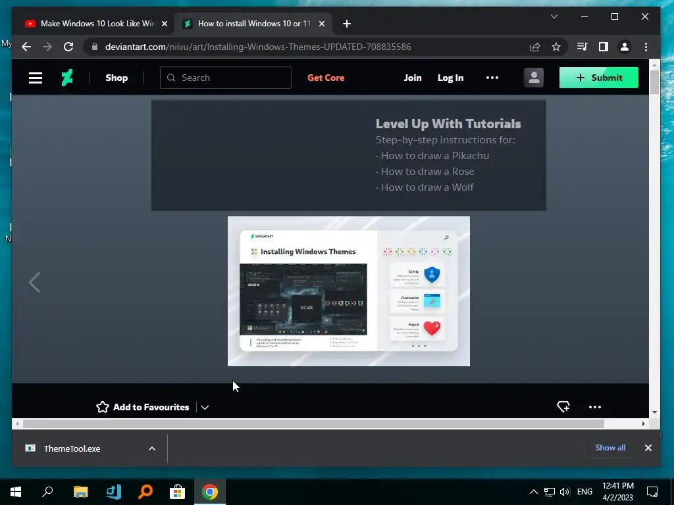
Task: Open the orange magnifier app on taskbar
Action: [x=145, y=492]
